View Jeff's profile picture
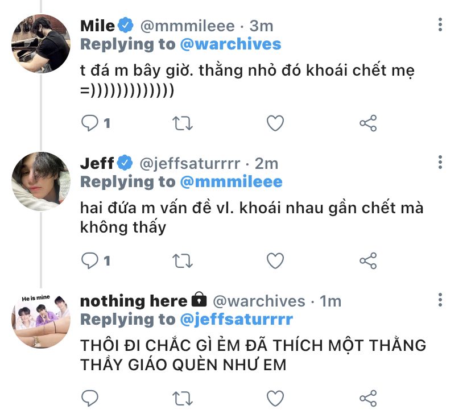471x414 pixels. click(41, 180)
